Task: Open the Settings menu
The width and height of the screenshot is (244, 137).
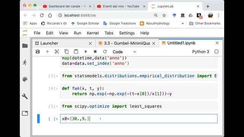Action: [x=127, y=33]
